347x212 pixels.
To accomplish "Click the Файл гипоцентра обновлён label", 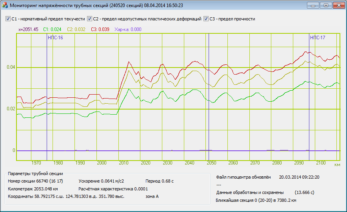I will (243, 177).
